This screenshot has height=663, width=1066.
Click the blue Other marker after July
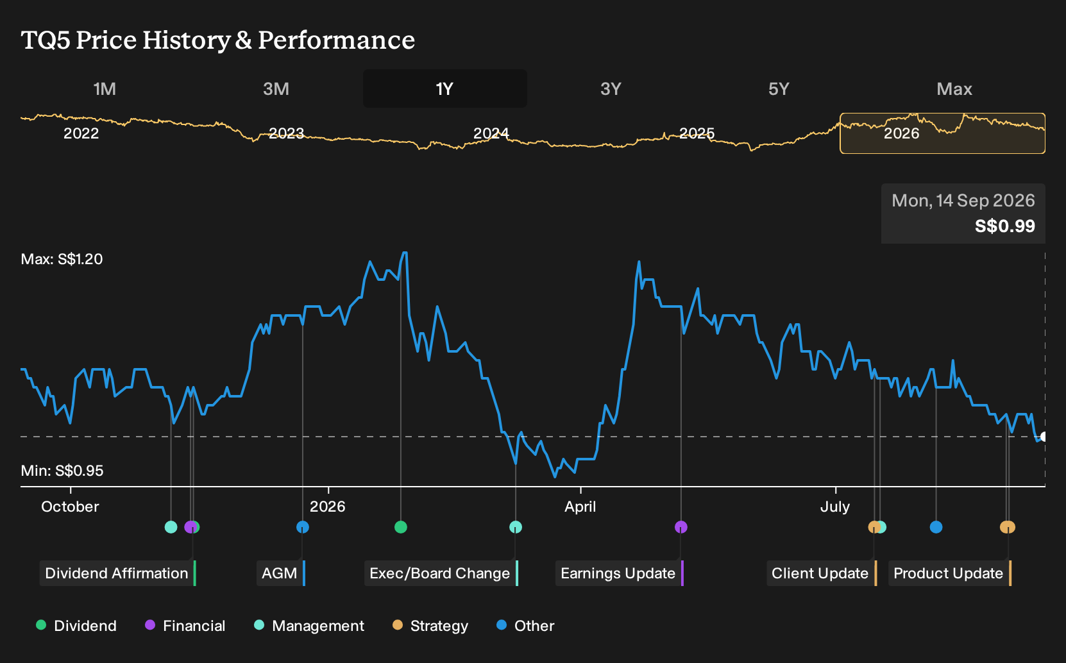(936, 527)
